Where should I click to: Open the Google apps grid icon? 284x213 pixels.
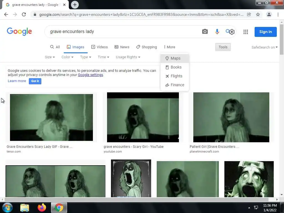tap(246, 32)
